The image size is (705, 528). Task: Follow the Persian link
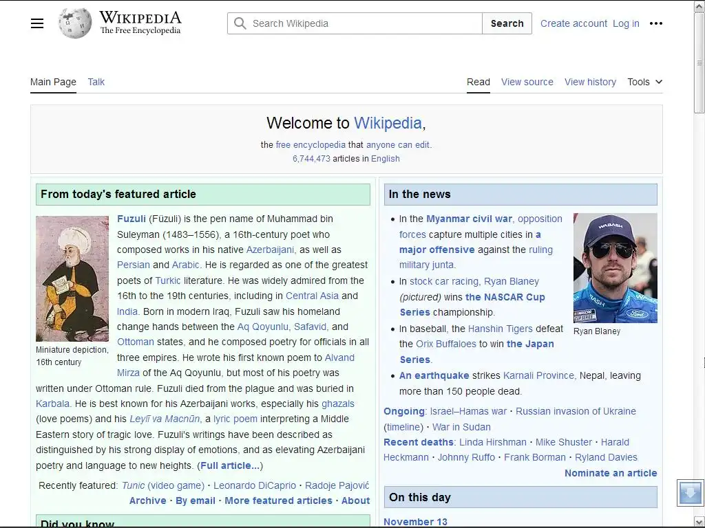tap(134, 265)
